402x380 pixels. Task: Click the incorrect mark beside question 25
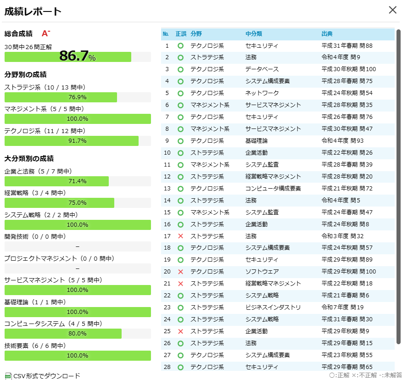tap(181, 331)
